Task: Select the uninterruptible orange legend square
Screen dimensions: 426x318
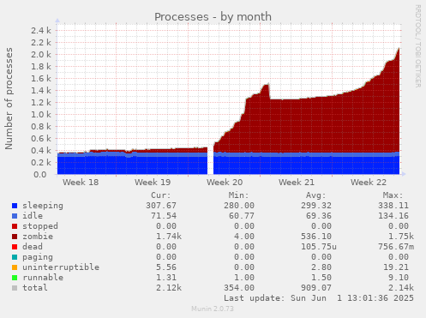Action: tap(15, 267)
